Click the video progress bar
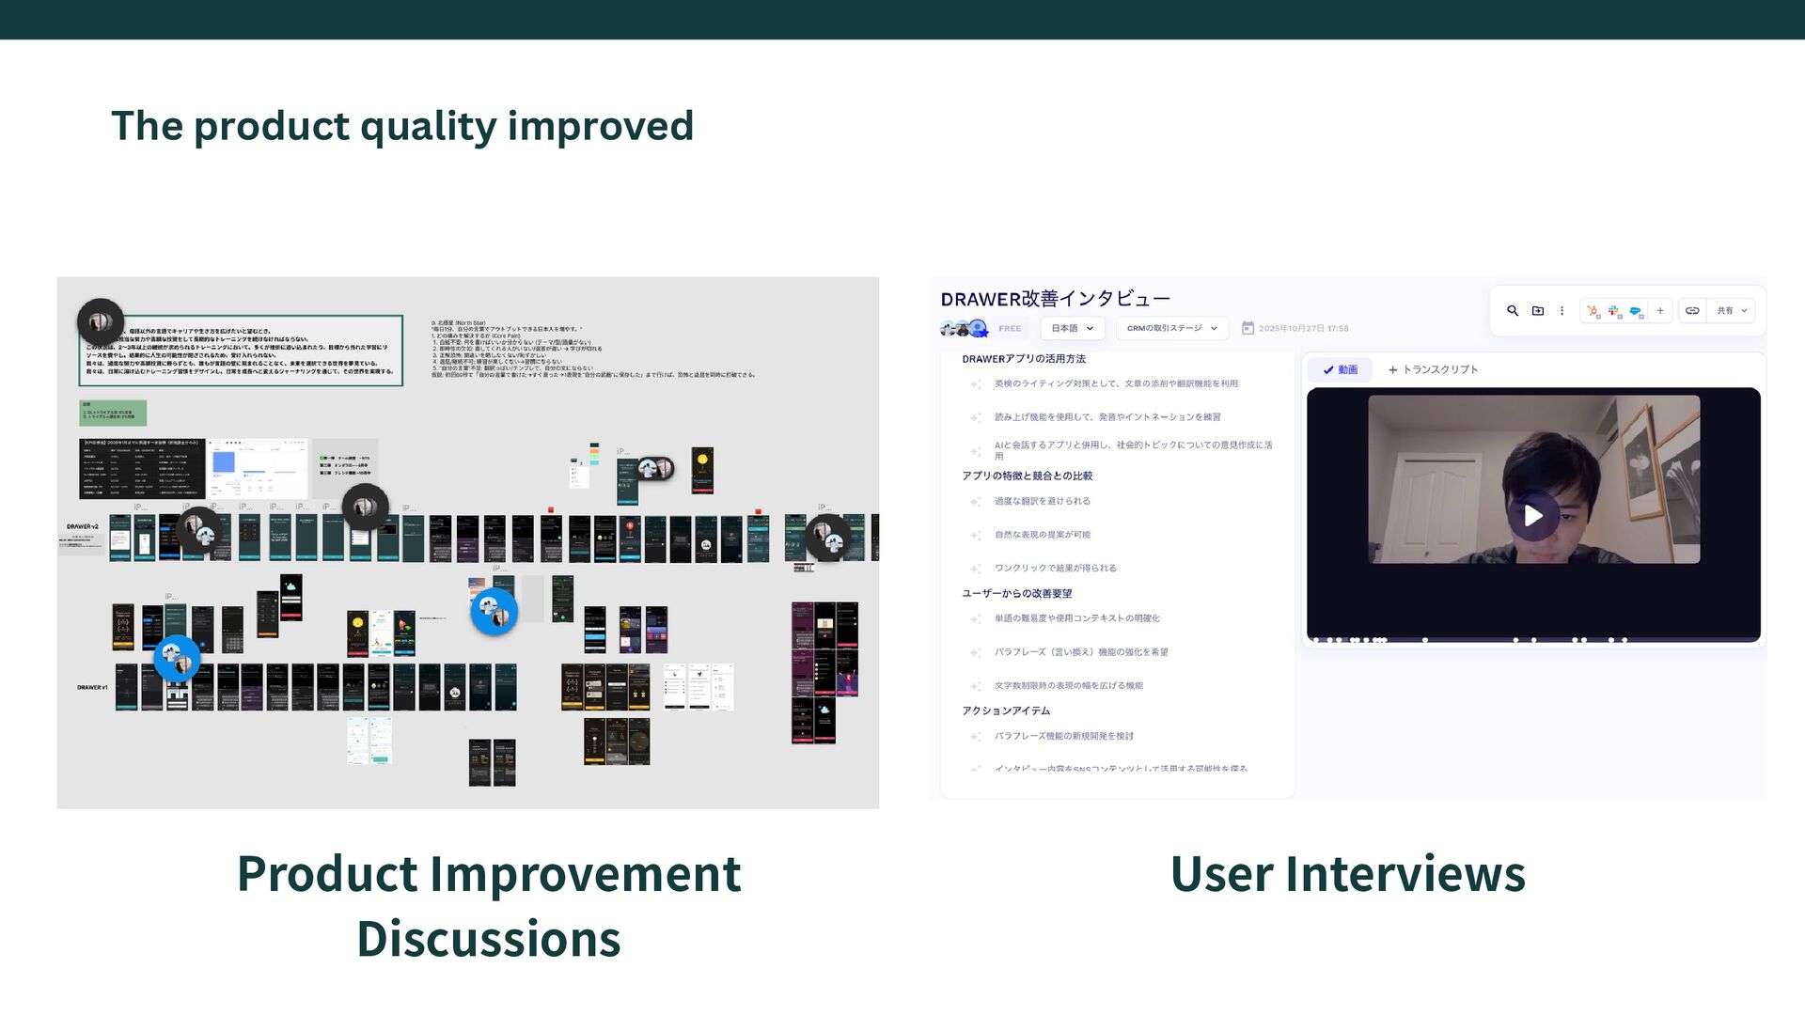This screenshot has height=1015, width=1805. click(x=1532, y=640)
